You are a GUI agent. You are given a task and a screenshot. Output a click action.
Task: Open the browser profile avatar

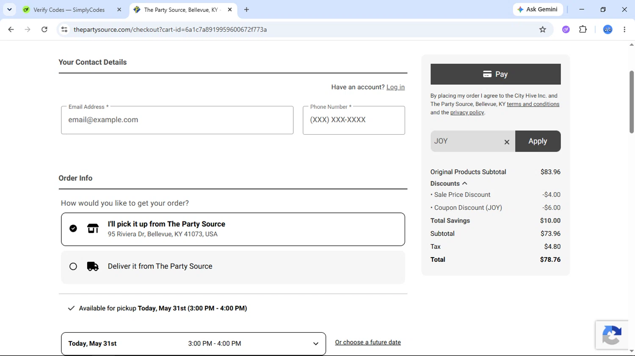[x=607, y=30]
